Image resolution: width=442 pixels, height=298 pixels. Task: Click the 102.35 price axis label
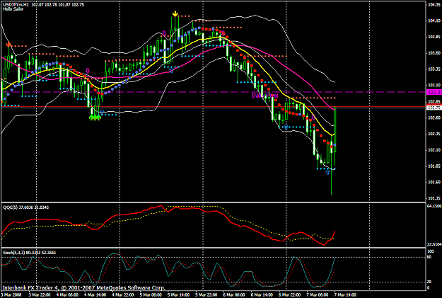pos(434,134)
